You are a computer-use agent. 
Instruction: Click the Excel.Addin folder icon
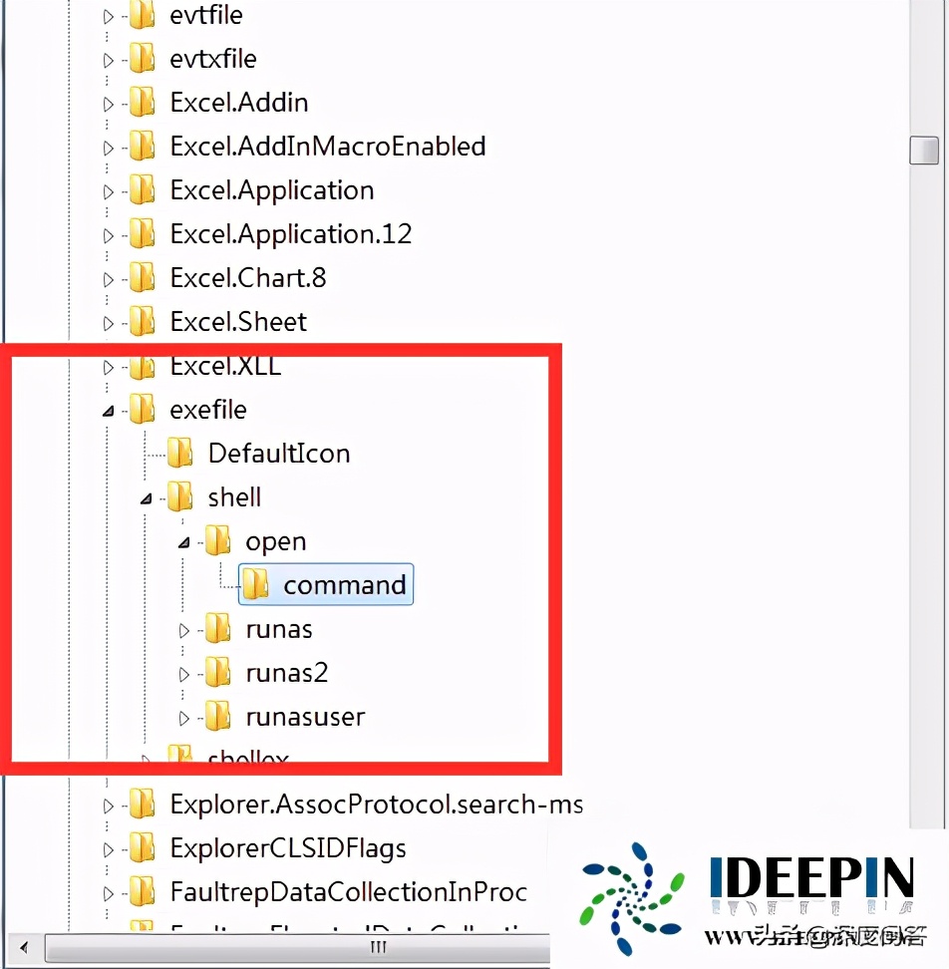pyautogui.click(x=143, y=103)
